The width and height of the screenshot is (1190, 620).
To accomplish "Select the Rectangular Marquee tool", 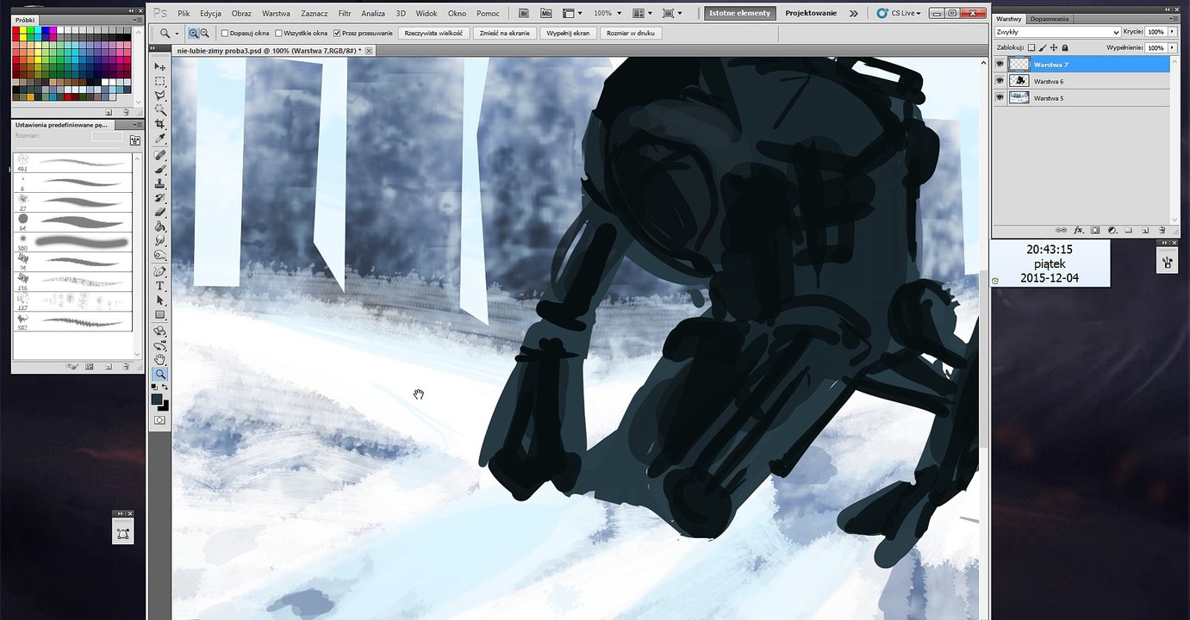I will tap(159, 81).
